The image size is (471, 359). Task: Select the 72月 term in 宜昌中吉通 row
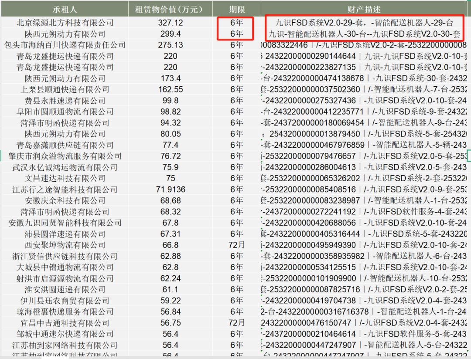pyautogui.click(x=237, y=323)
